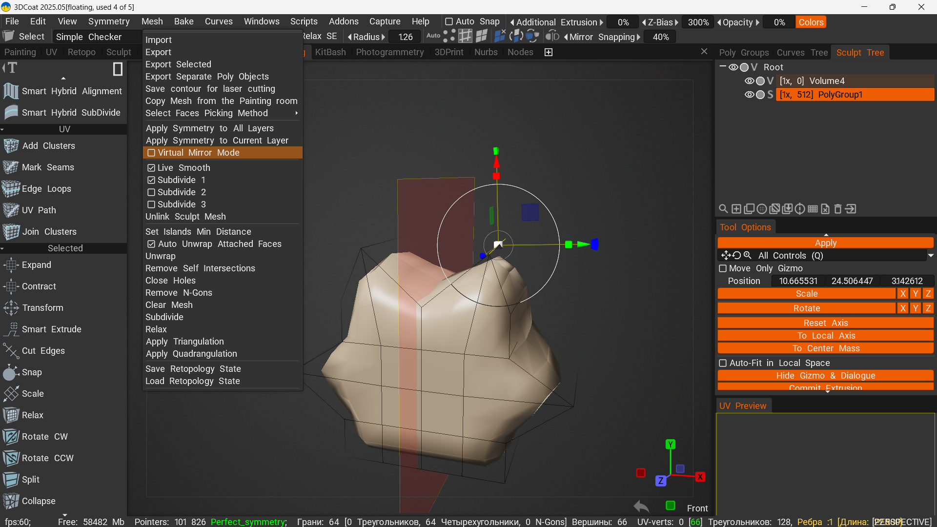Click Export Selected menu entry
Image resolution: width=937 pixels, height=527 pixels.
coord(178,64)
